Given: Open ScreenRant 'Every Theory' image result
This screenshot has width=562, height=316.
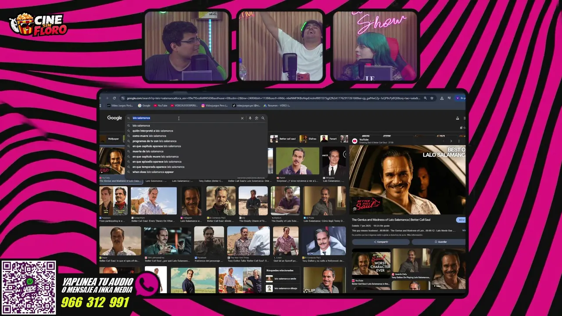Looking at the screenshot, I should [154, 201].
